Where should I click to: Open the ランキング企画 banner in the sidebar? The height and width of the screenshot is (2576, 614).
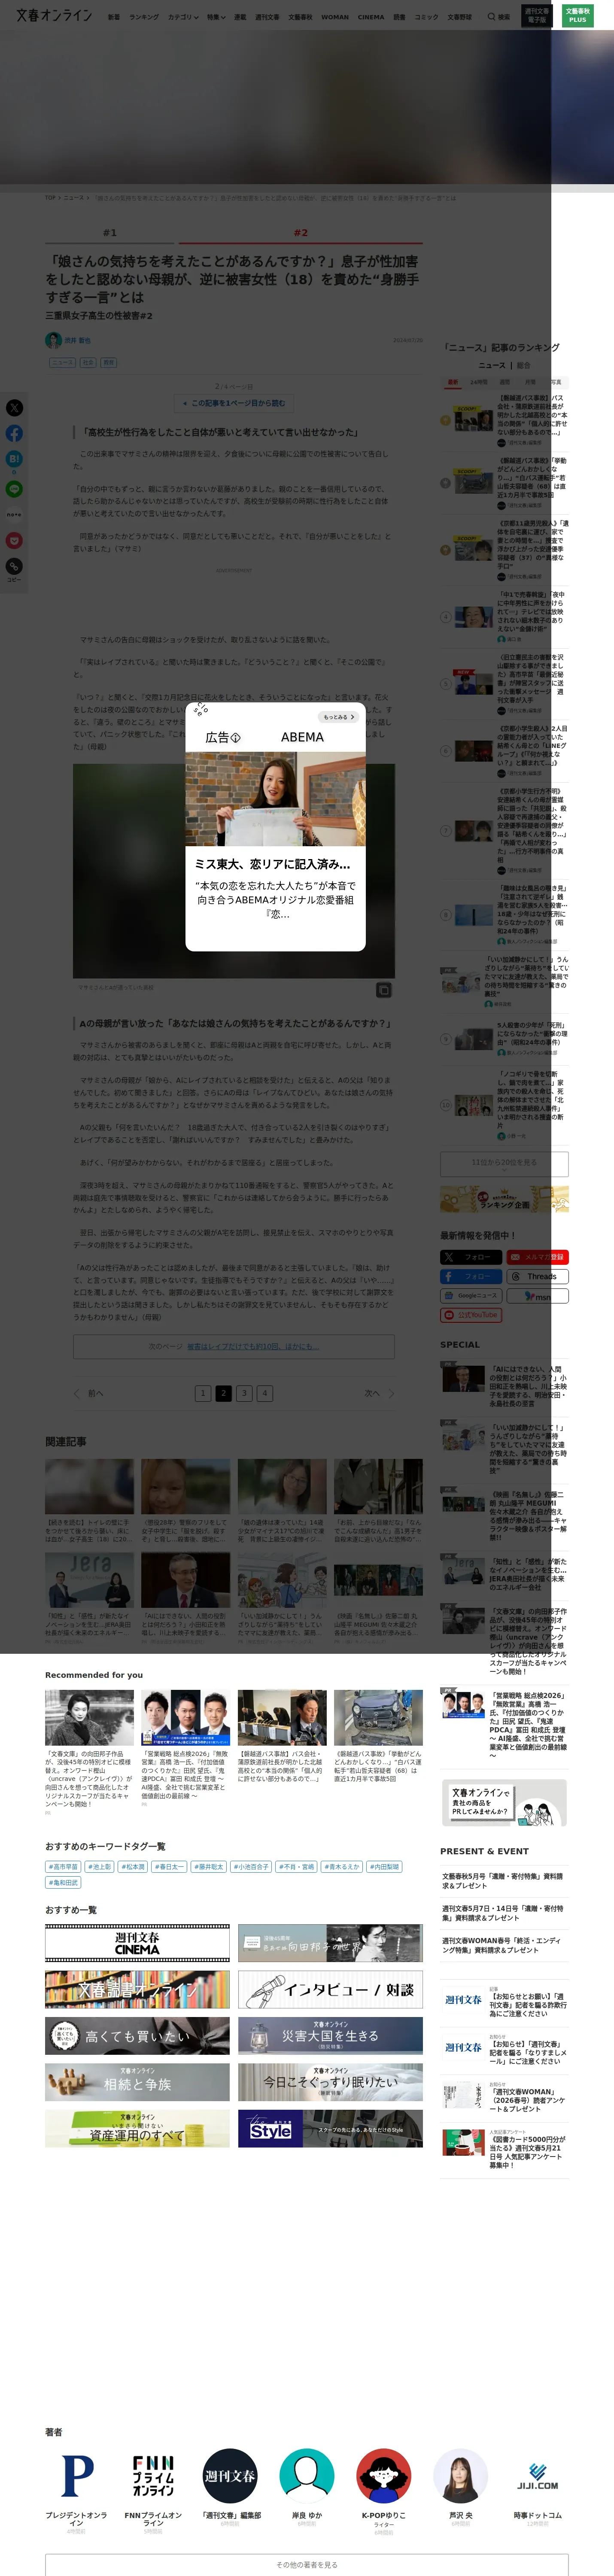point(504,1200)
